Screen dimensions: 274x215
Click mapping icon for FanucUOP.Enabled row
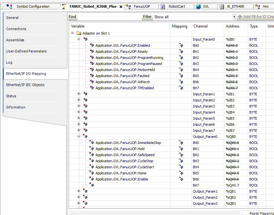(182, 45)
